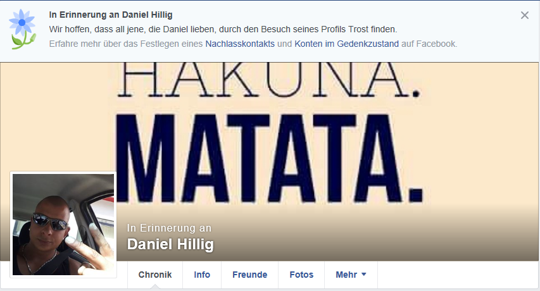Open the Fotos tab
Screen dimensions: 540x291
pos(301,275)
